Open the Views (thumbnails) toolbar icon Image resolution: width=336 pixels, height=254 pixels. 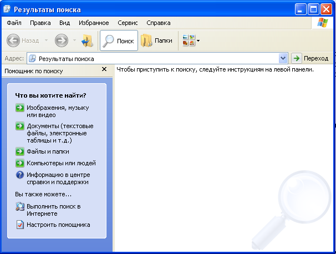[189, 40]
